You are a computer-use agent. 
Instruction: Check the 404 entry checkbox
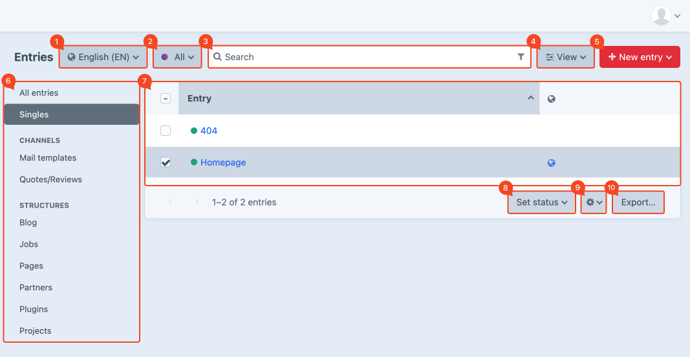point(166,131)
